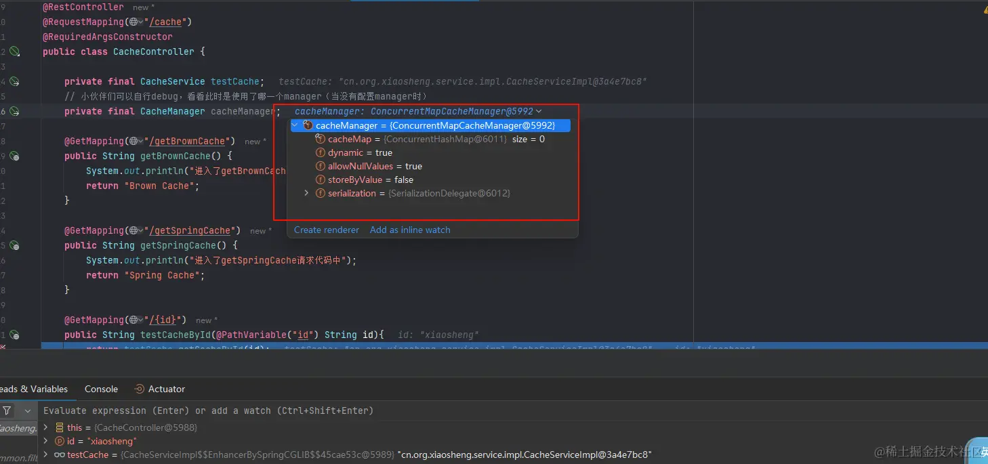Viewport: 988px width, 464px height.
Task: Click the getSpringCache println statement
Action: coord(221,260)
